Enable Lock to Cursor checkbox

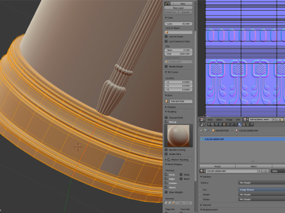click(x=166, y=37)
